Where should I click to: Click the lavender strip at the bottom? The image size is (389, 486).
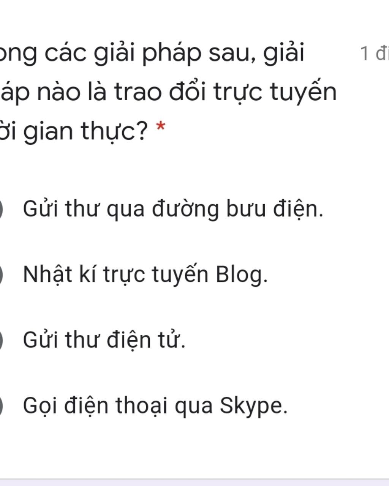[x=194, y=482]
